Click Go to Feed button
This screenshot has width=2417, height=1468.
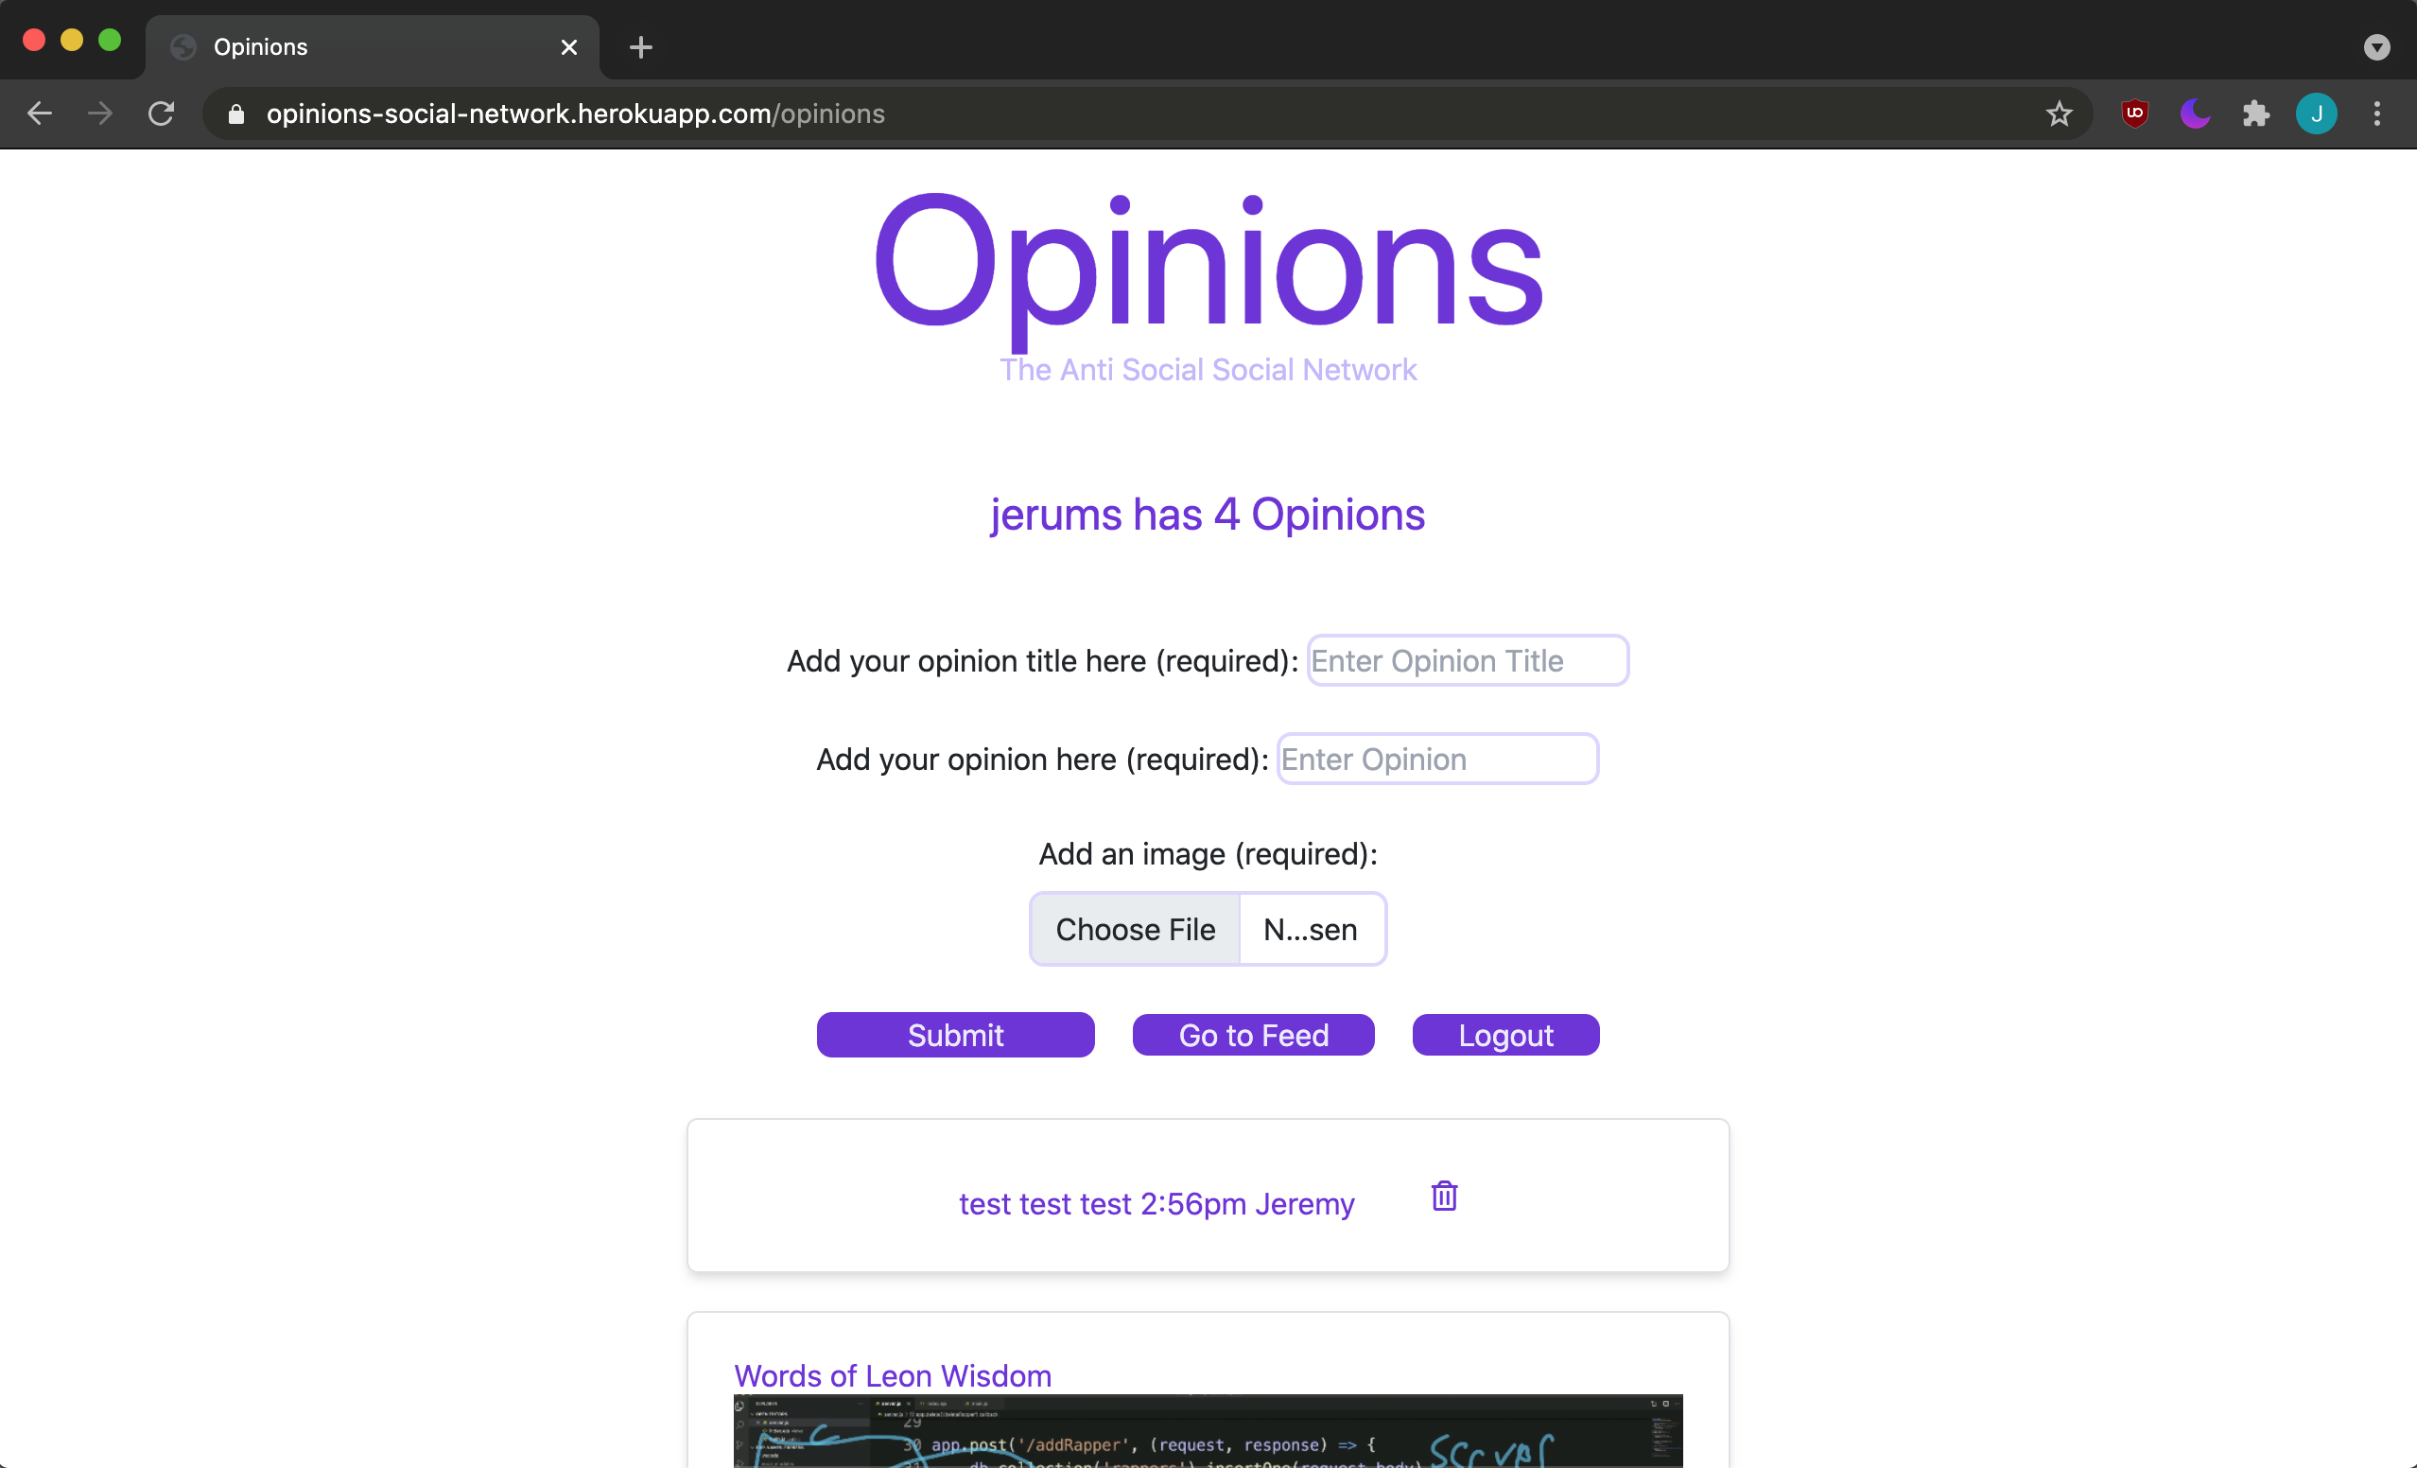coord(1253,1035)
